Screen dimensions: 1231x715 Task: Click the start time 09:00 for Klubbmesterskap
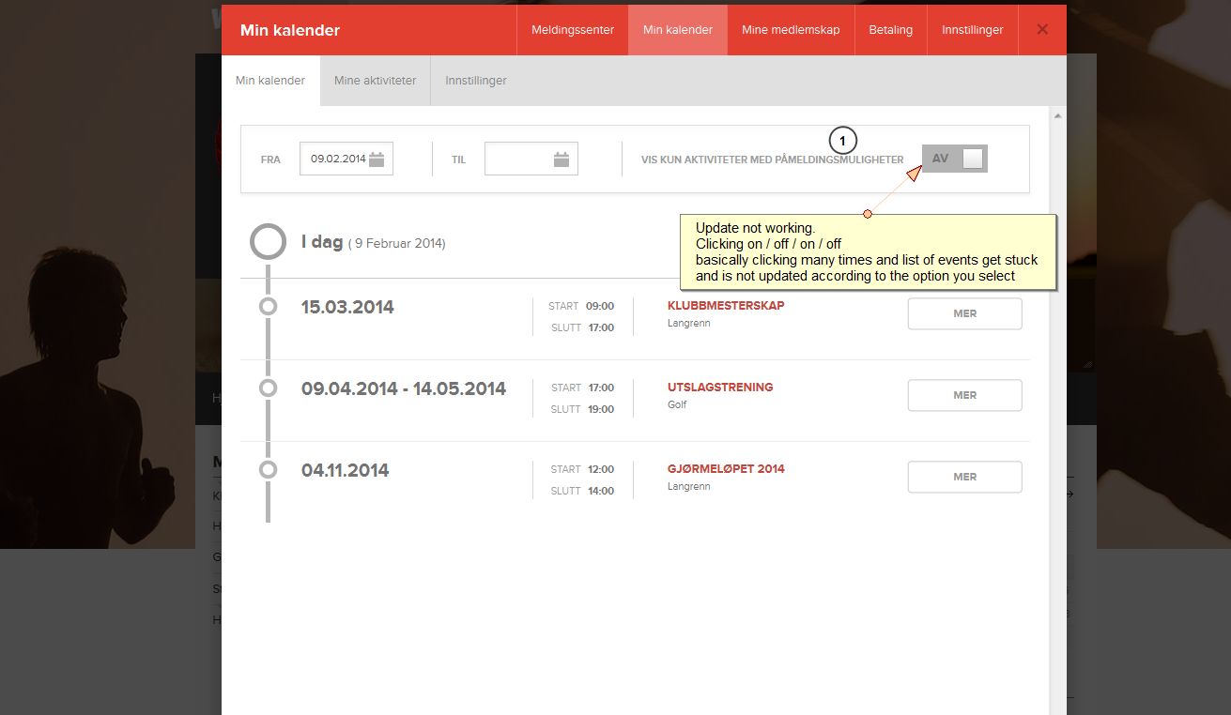pos(600,307)
